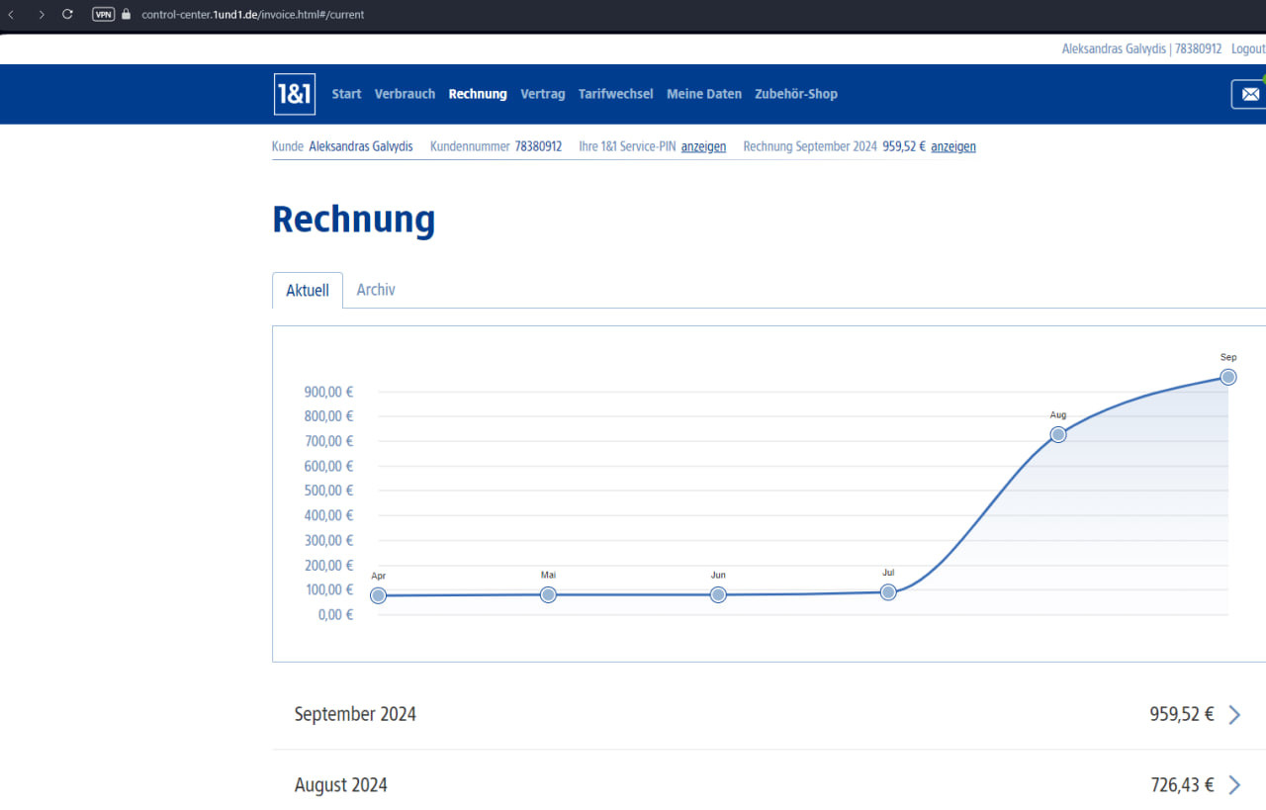Click the Rechnung page heading
1266x810 pixels.
(354, 219)
